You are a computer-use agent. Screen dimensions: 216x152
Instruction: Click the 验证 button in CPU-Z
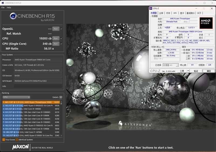[196, 71]
